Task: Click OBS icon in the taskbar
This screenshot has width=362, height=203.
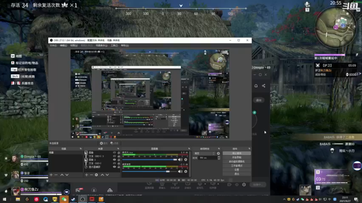Action: [82, 199]
